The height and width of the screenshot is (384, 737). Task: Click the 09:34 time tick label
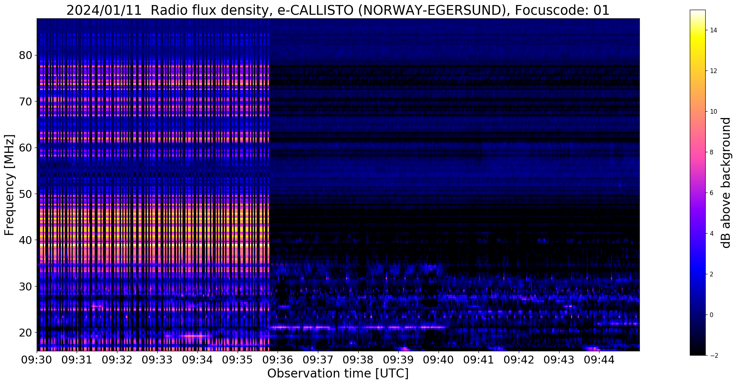[197, 359]
